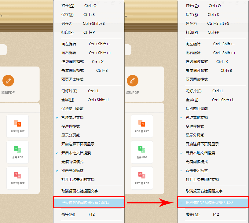Select 全屏(U) in the right-hand menu

213,100
